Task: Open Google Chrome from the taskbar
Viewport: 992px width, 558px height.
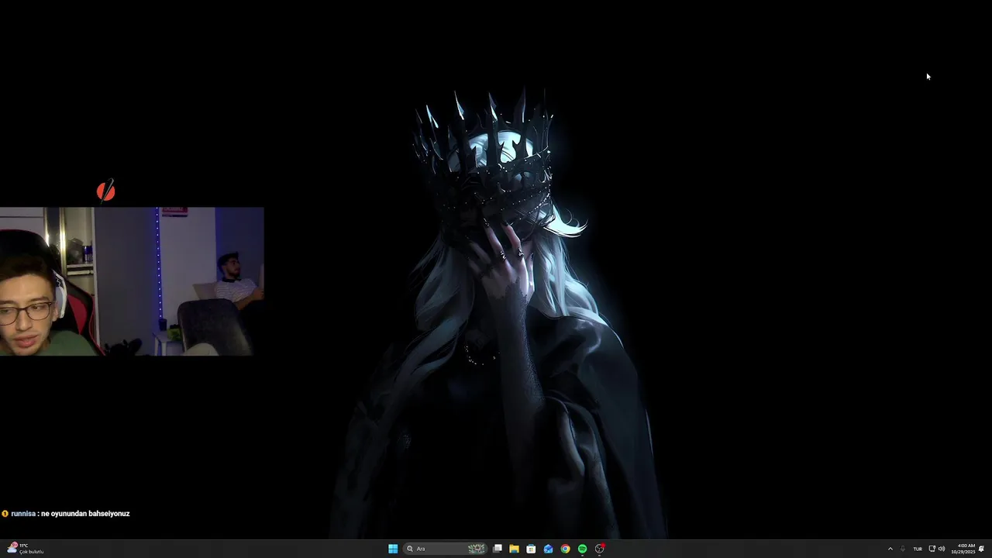Action: click(565, 549)
